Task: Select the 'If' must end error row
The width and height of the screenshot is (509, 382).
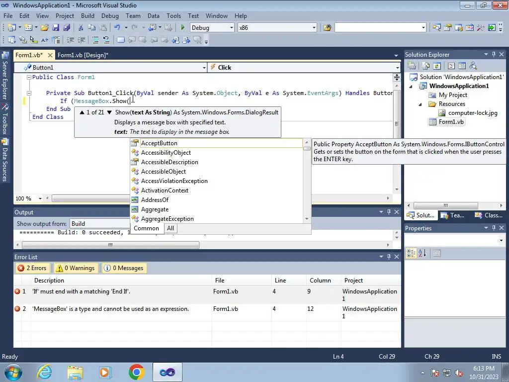Action: pyautogui.click(x=207, y=294)
